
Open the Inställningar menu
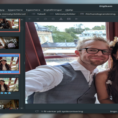(x=53, y=10)
